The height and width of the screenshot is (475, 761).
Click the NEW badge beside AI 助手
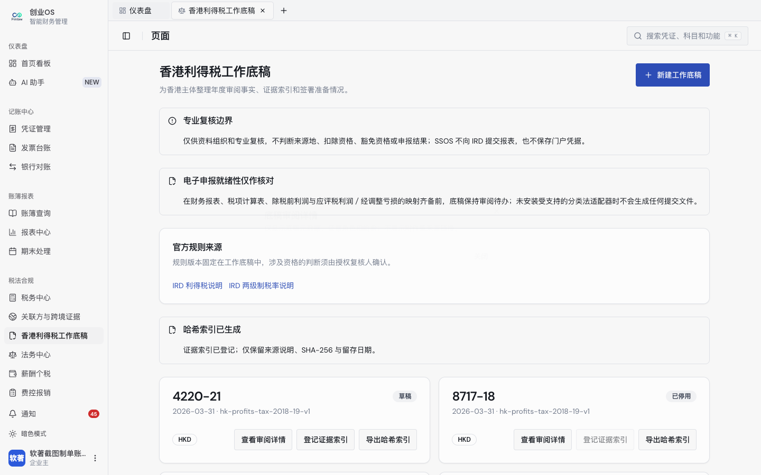click(92, 82)
